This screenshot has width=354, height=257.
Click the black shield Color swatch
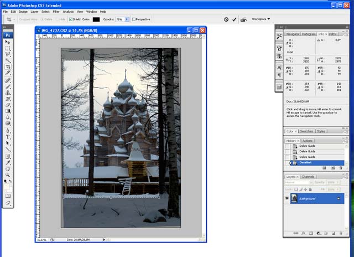coord(96,19)
